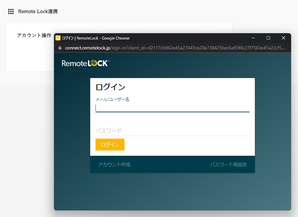298x217 pixels.
Task: Click the アカウント操作 section heading
Action: (x=34, y=35)
